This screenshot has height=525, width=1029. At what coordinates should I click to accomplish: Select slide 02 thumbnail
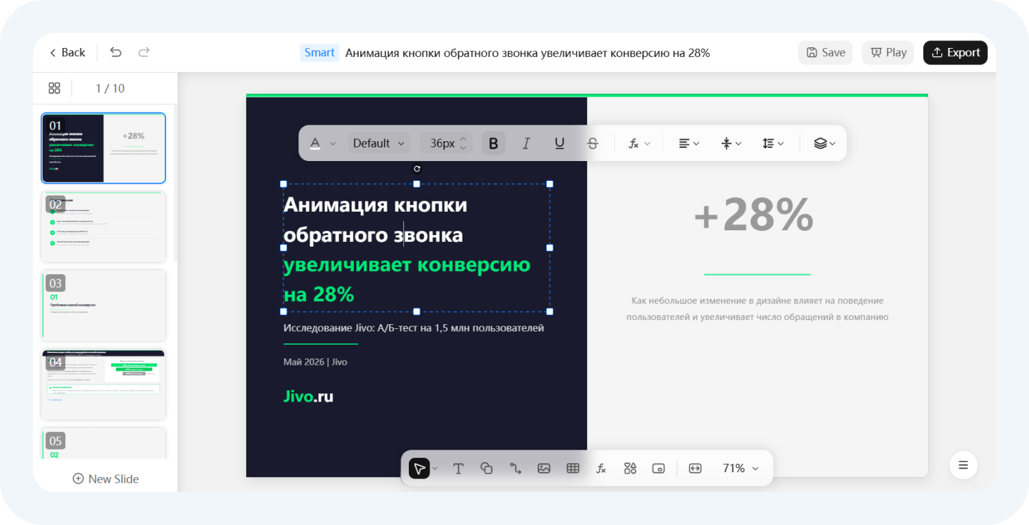104,227
